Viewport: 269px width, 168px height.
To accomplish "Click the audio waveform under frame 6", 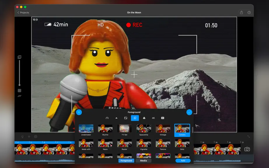I will click(49, 160).
